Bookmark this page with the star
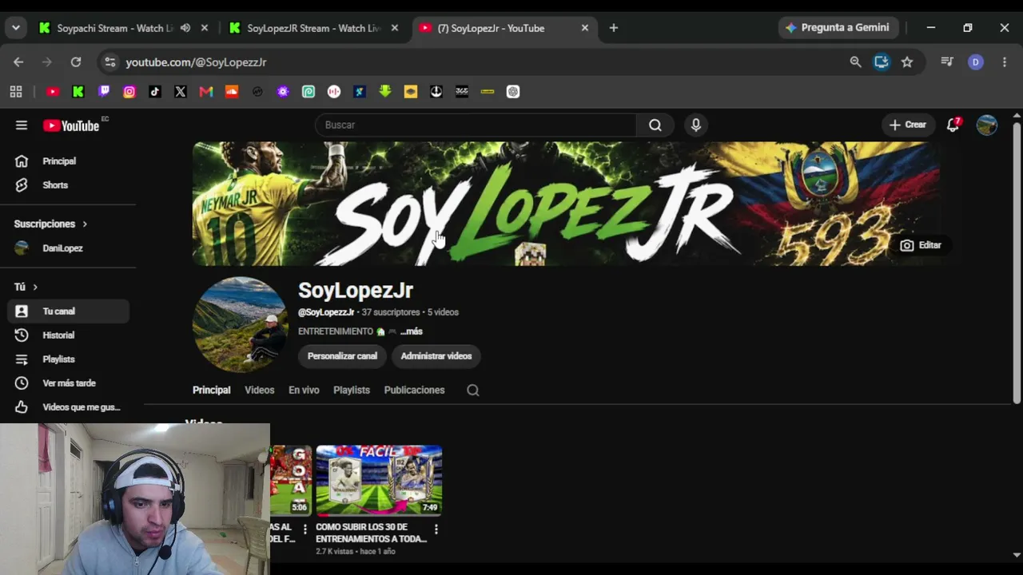 [x=907, y=61]
